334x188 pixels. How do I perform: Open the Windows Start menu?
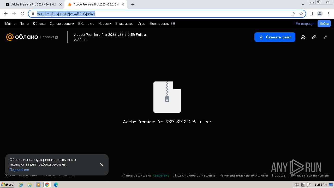(7, 185)
